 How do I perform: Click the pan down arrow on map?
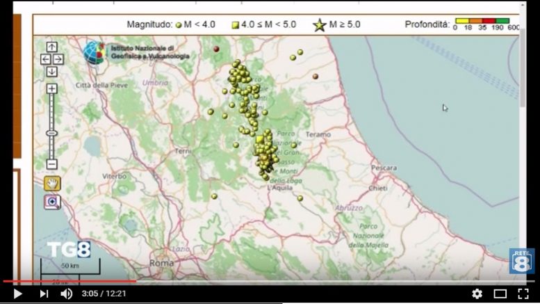pos(52,71)
